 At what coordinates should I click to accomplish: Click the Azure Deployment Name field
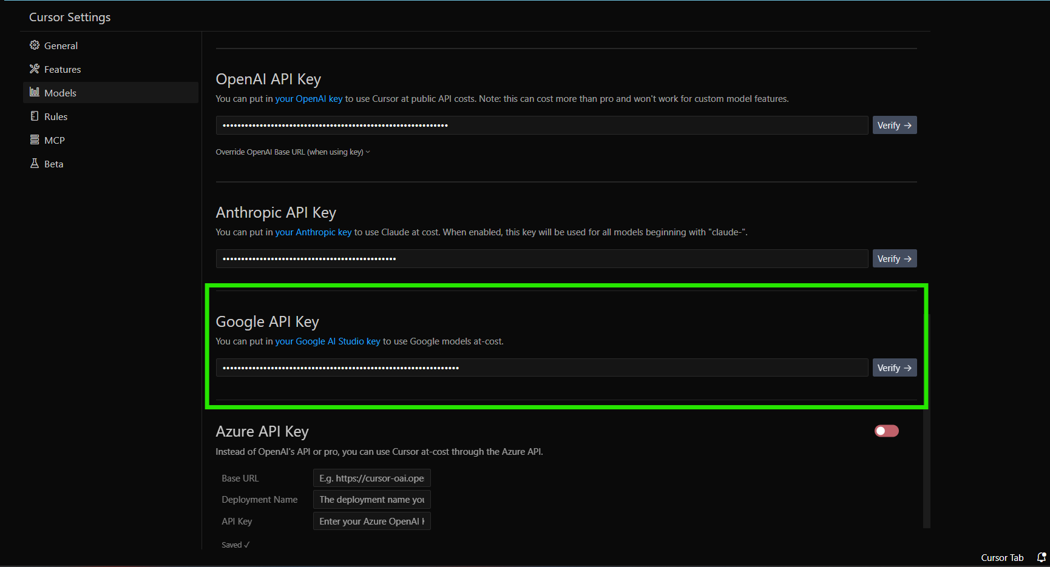pyautogui.click(x=371, y=500)
